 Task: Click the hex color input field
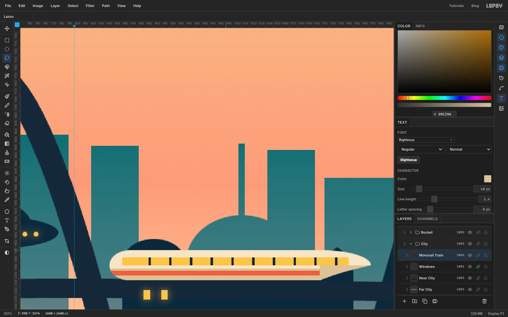point(444,114)
